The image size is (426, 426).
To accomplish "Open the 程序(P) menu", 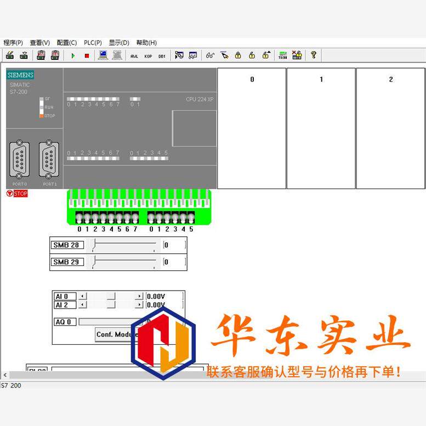I will coord(13,43).
